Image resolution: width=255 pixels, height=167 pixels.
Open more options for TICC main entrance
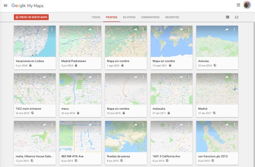click(52, 77)
